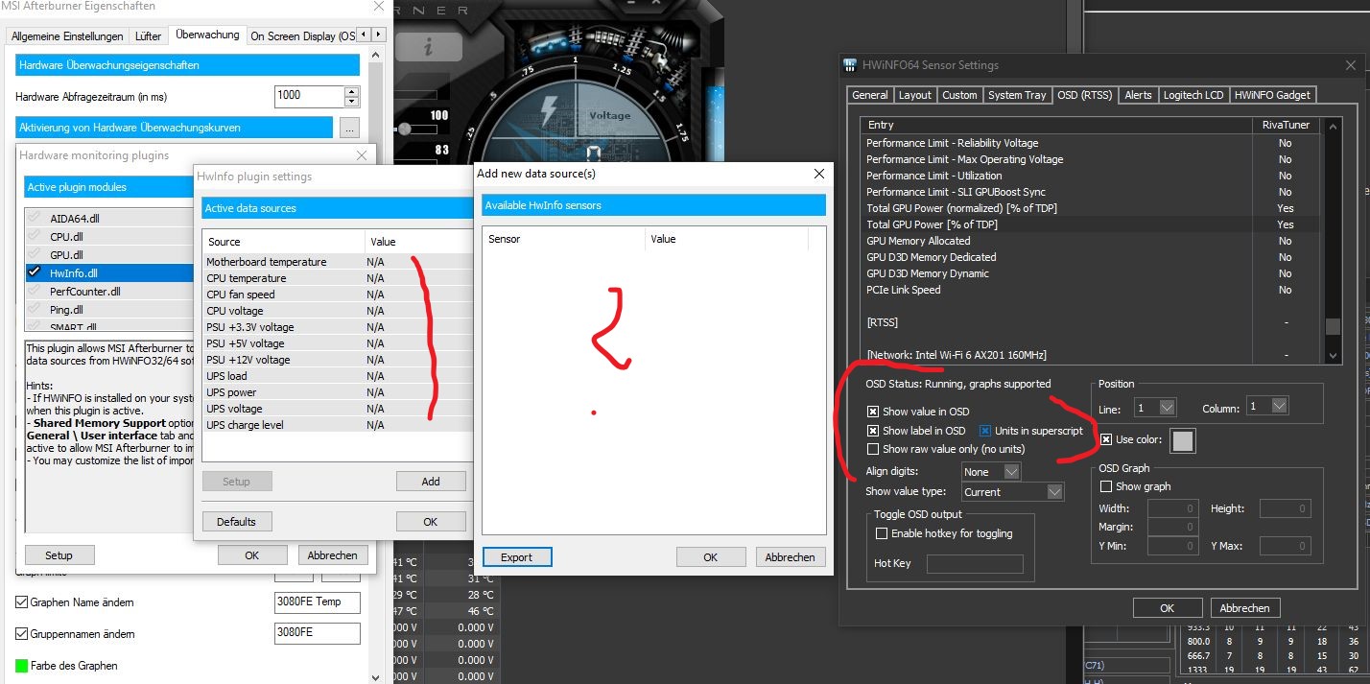Open the Alerts tab
This screenshot has height=684, width=1370.
pyautogui.click(x=1138, y=95)
